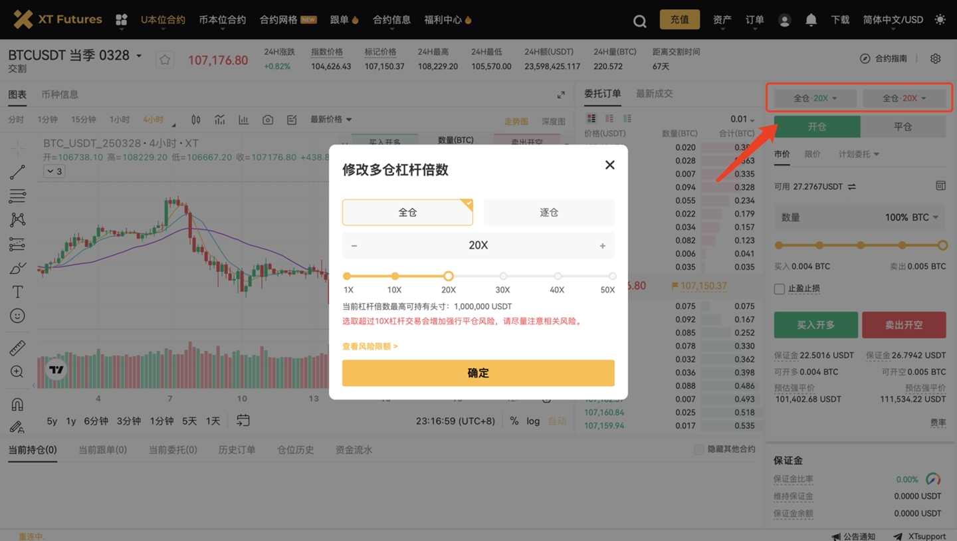
Task: Open the notifications bell icon
Action: (x=811, y=20)
